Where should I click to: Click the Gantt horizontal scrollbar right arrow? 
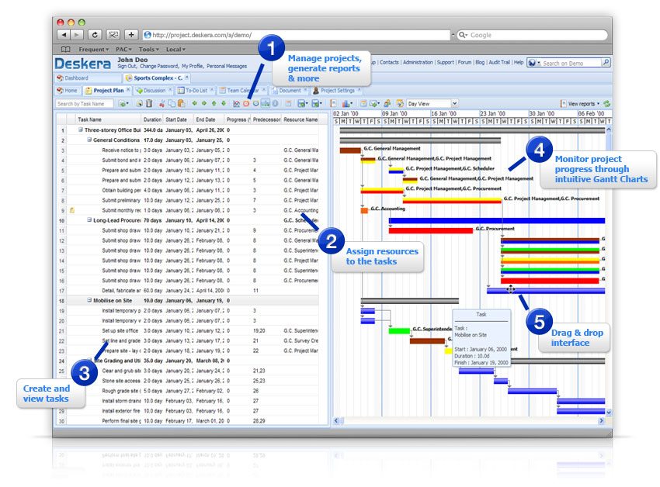pyautogui.click(x=601, y=420)
